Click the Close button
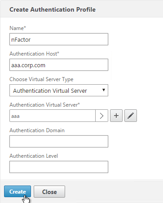The width and height of the screenshot is (163, 203). click(x=49, y=192)
